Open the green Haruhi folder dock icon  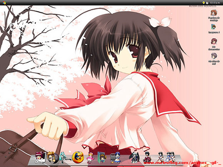point(102,157)
